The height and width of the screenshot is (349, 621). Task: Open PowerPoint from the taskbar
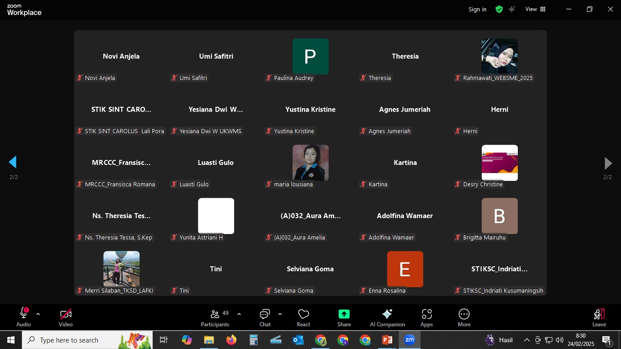coord(387,340)
